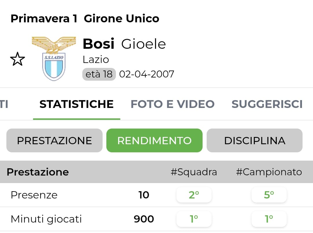
Task: Select the RENDIMENTO filter button
Action: click(154, 141)
